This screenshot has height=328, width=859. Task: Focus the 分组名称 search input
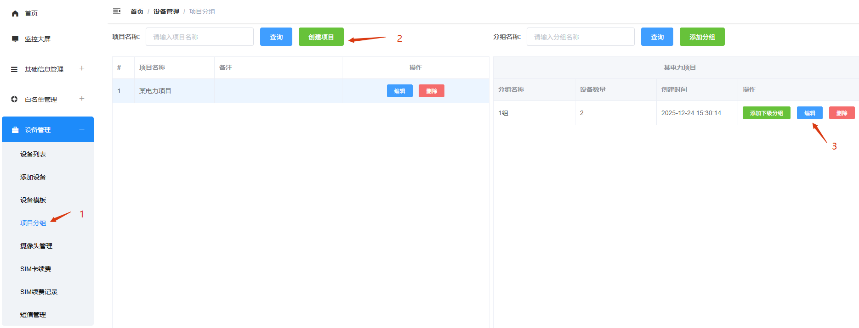(580, 37)
